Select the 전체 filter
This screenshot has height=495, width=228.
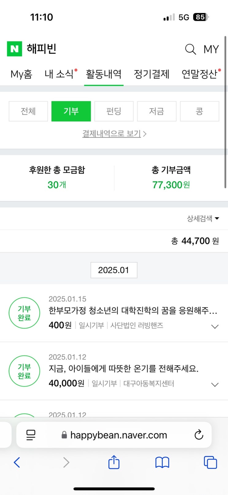point(28,111)
